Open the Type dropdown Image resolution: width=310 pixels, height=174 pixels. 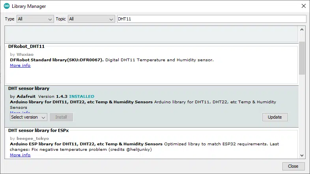click(35, 19)
